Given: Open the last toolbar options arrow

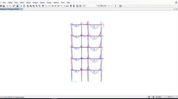Looking at the screenshot, I should 125,6.
